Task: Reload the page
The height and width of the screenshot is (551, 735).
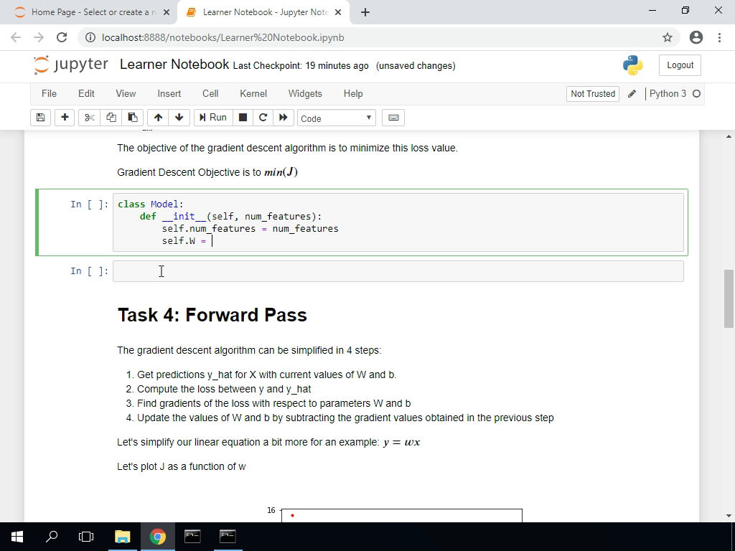Action: tap(62, 37)
